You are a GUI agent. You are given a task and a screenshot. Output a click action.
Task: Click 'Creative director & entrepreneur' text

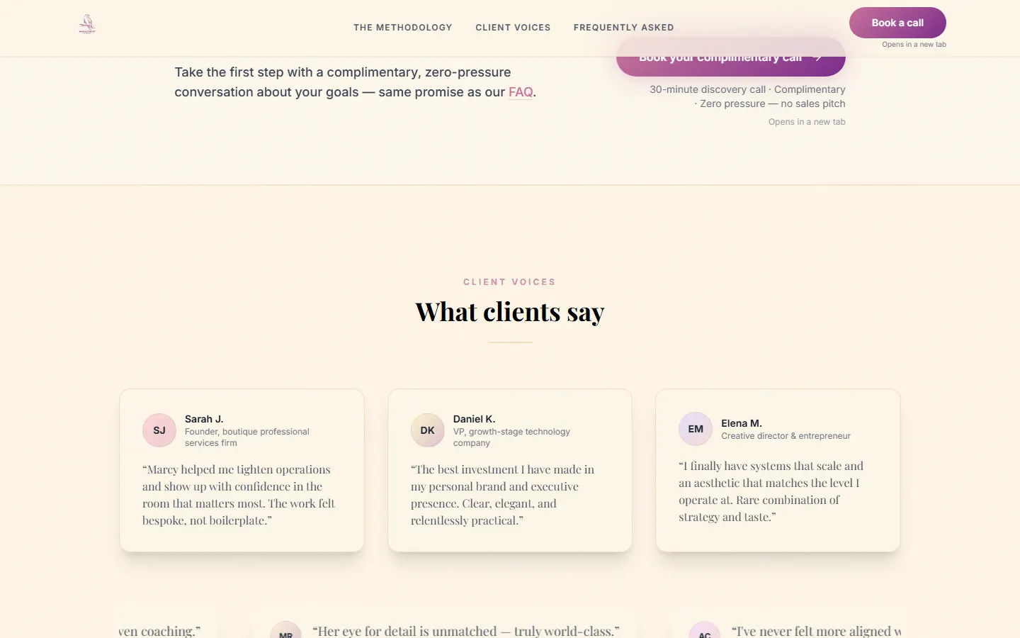click(x=786, y=436)
